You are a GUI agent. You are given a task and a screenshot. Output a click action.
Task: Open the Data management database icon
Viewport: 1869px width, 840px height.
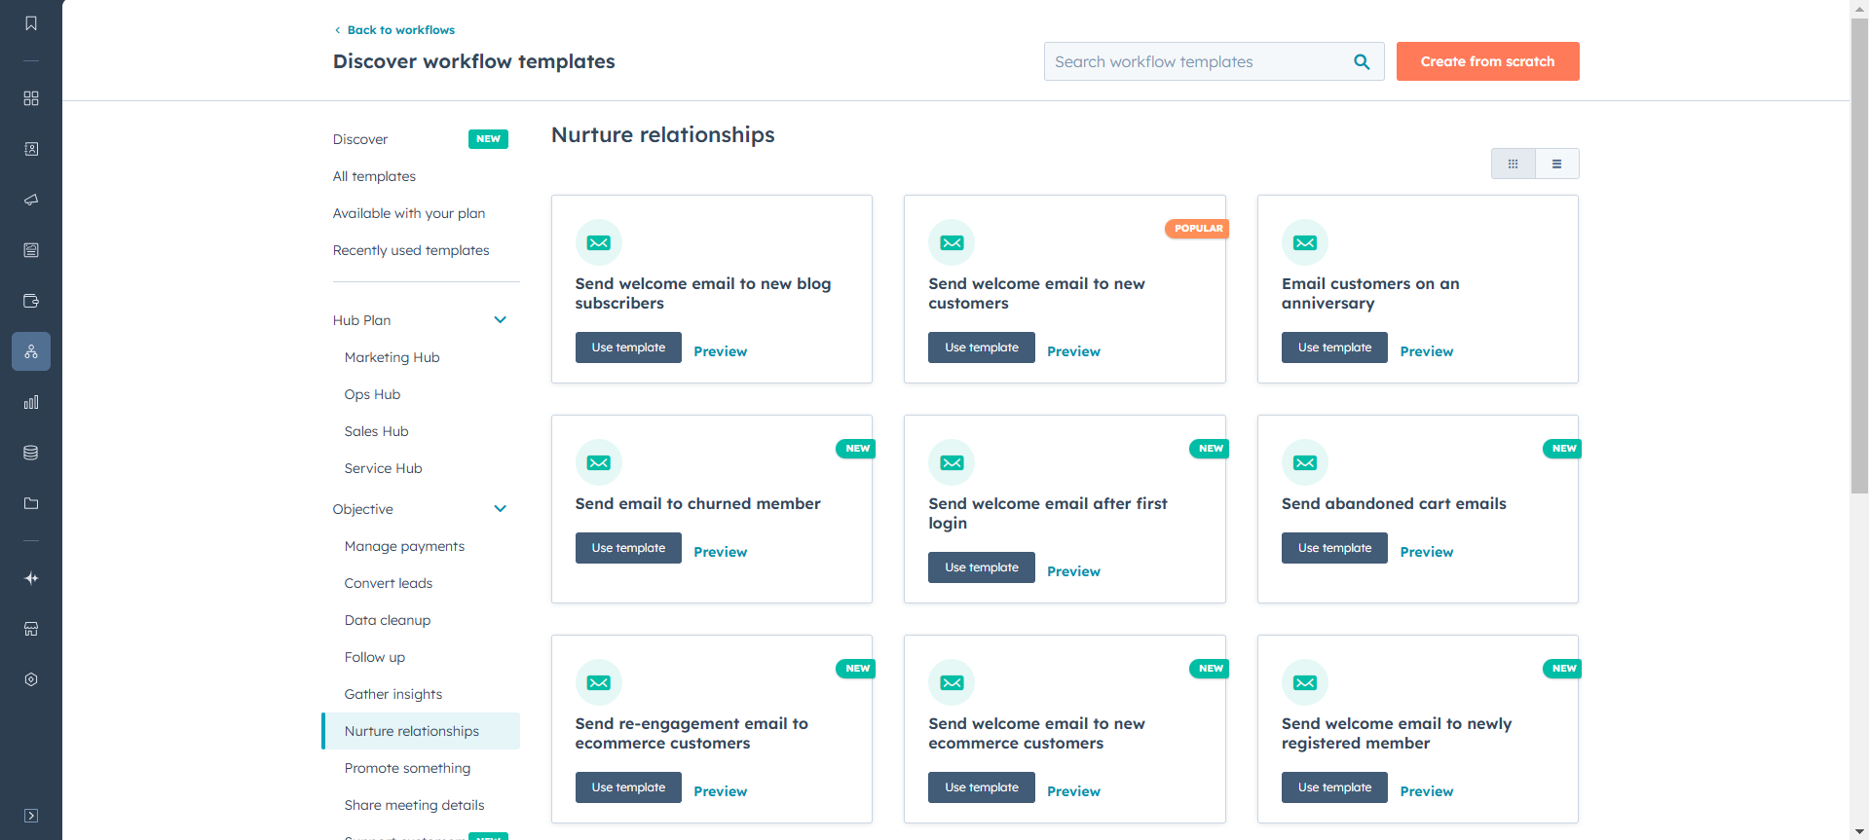click(31, 453)
